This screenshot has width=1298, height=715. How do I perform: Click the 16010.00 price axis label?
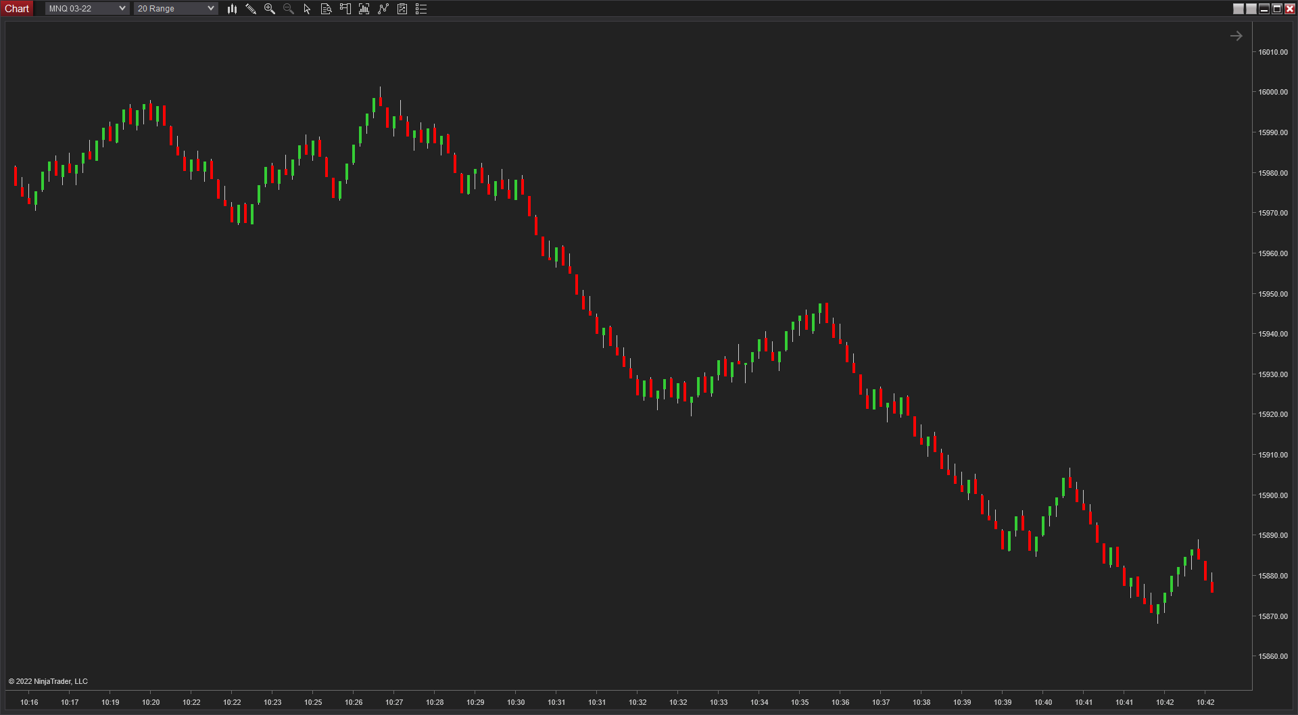(x=1273, y=52)
